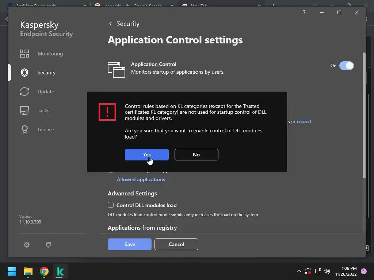Click the sync status tray icon
Viewport: 374px width, 280px height.
pos(308,271)
